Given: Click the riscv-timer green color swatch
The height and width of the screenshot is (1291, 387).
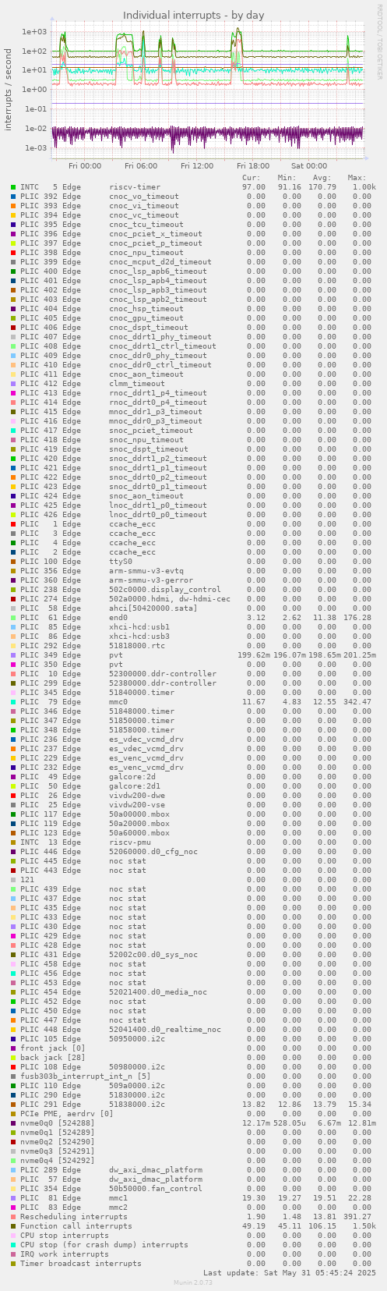Looking at the screenshot, I should coord(13,187).
